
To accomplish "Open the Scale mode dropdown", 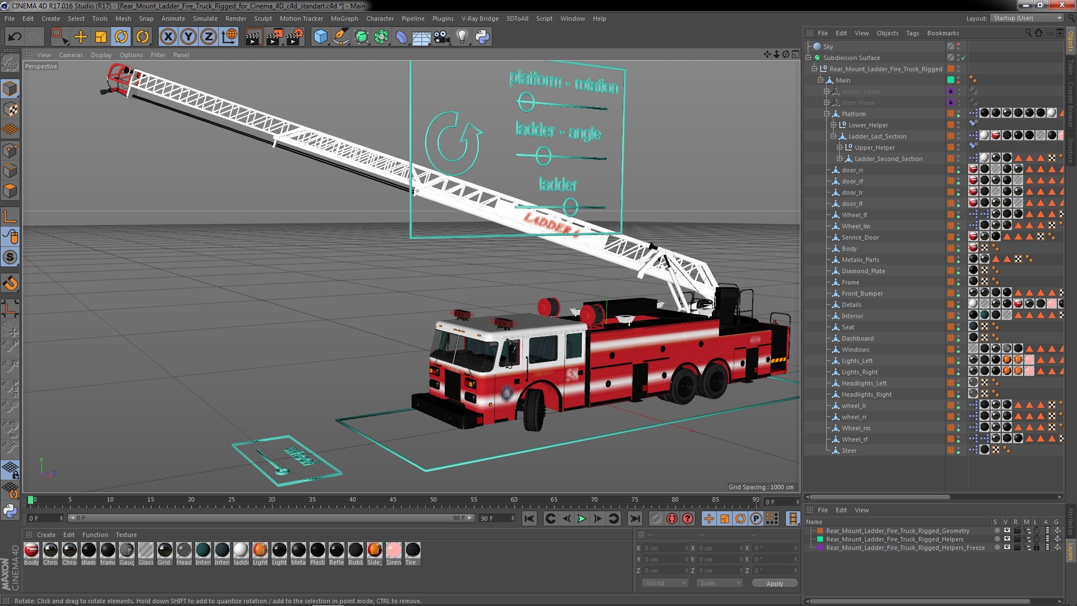I will tap(719, 583).
